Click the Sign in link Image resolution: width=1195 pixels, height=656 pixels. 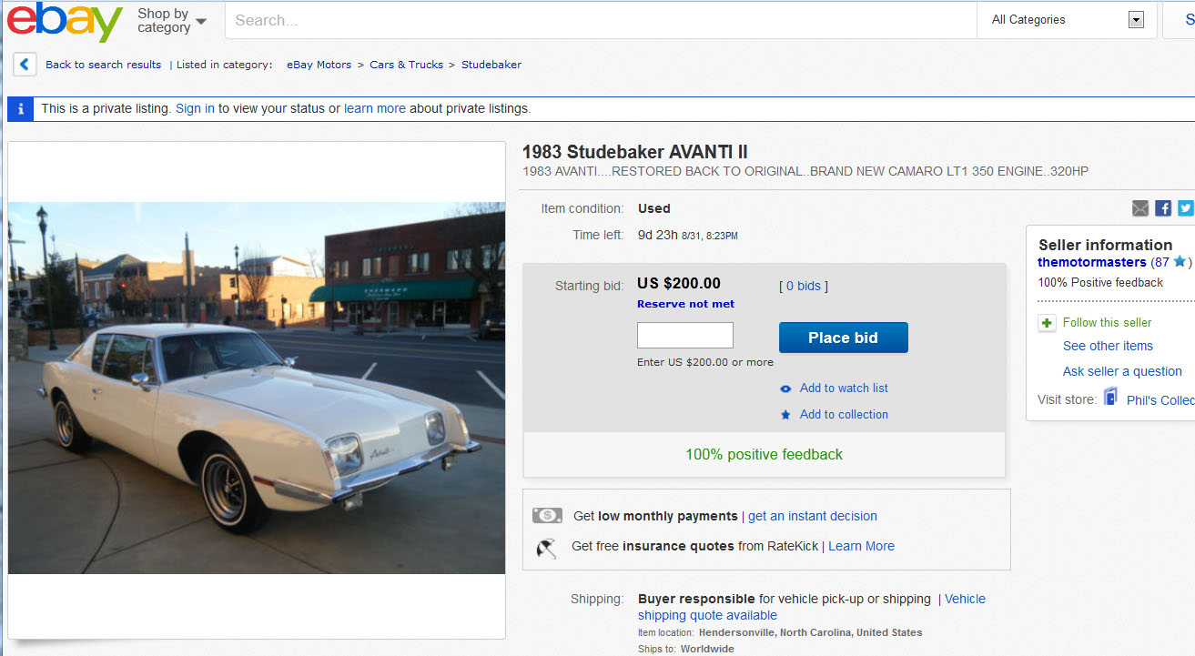tap(195, 108)
